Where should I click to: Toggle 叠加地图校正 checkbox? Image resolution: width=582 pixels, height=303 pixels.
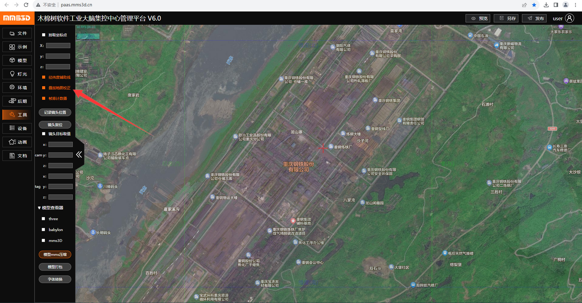(44, 88)
